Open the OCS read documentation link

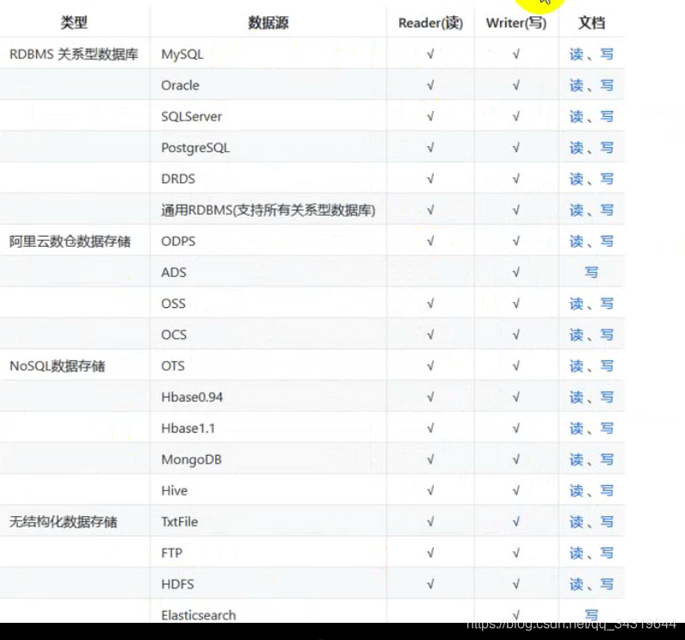pos(577,335)
